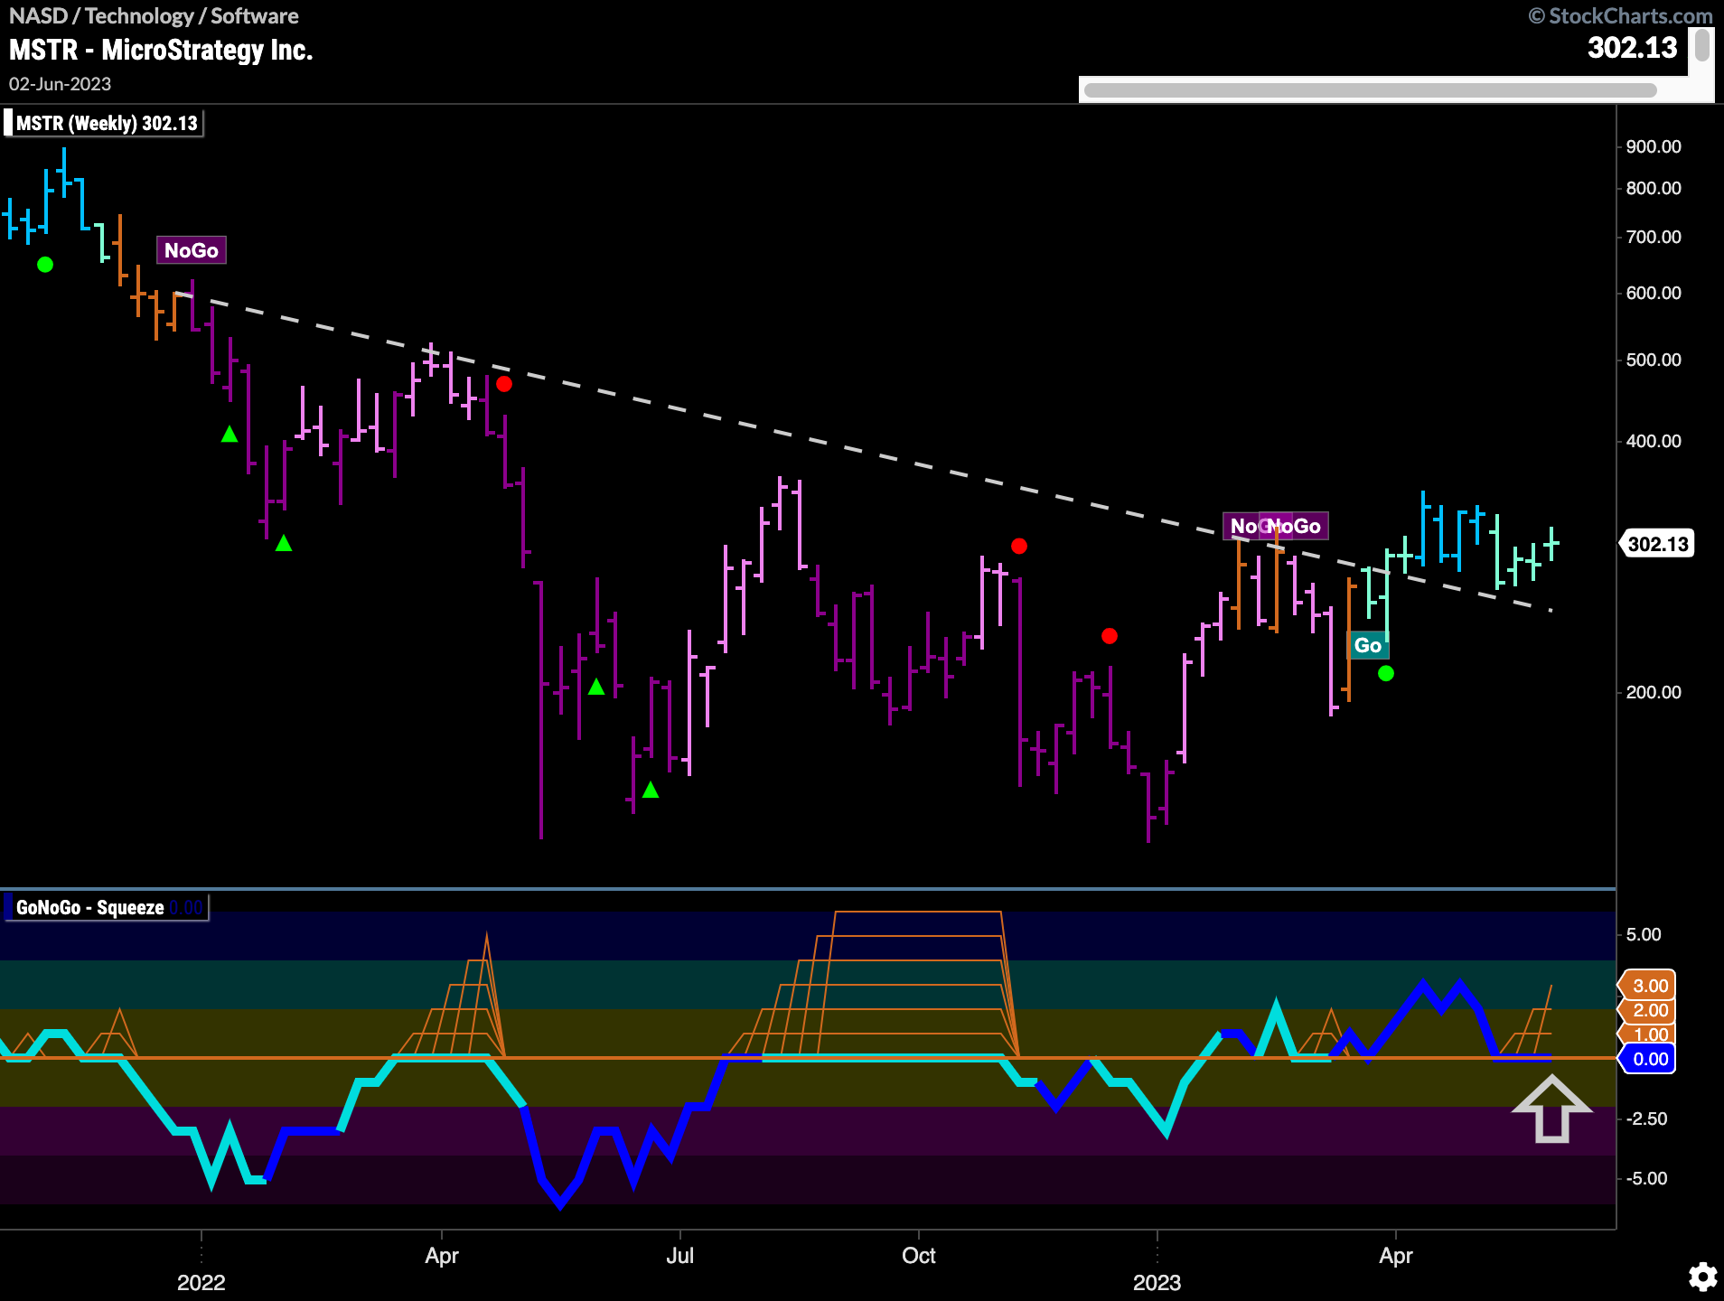Click the 2023 year label
Screen dimensions: 1724x1301
tap(1157, 1282)
